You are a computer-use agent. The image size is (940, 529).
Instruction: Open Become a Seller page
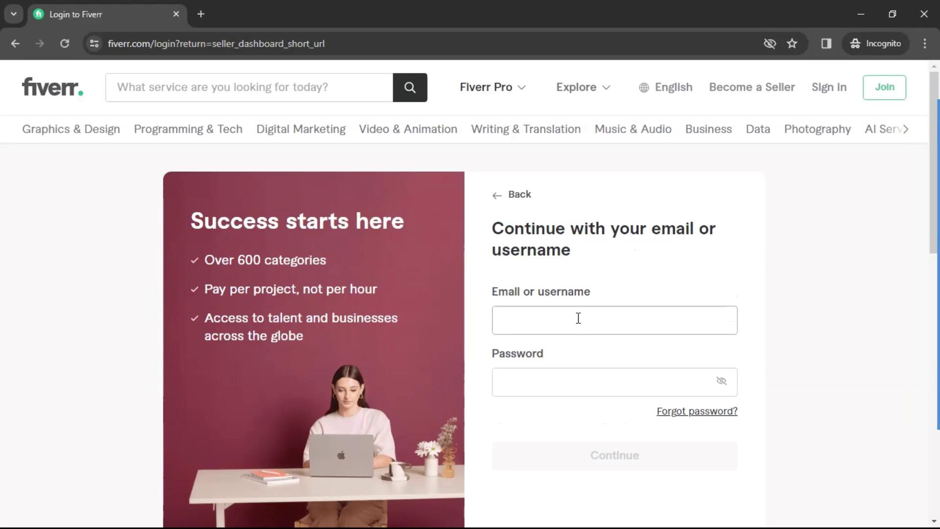(752, 87)
